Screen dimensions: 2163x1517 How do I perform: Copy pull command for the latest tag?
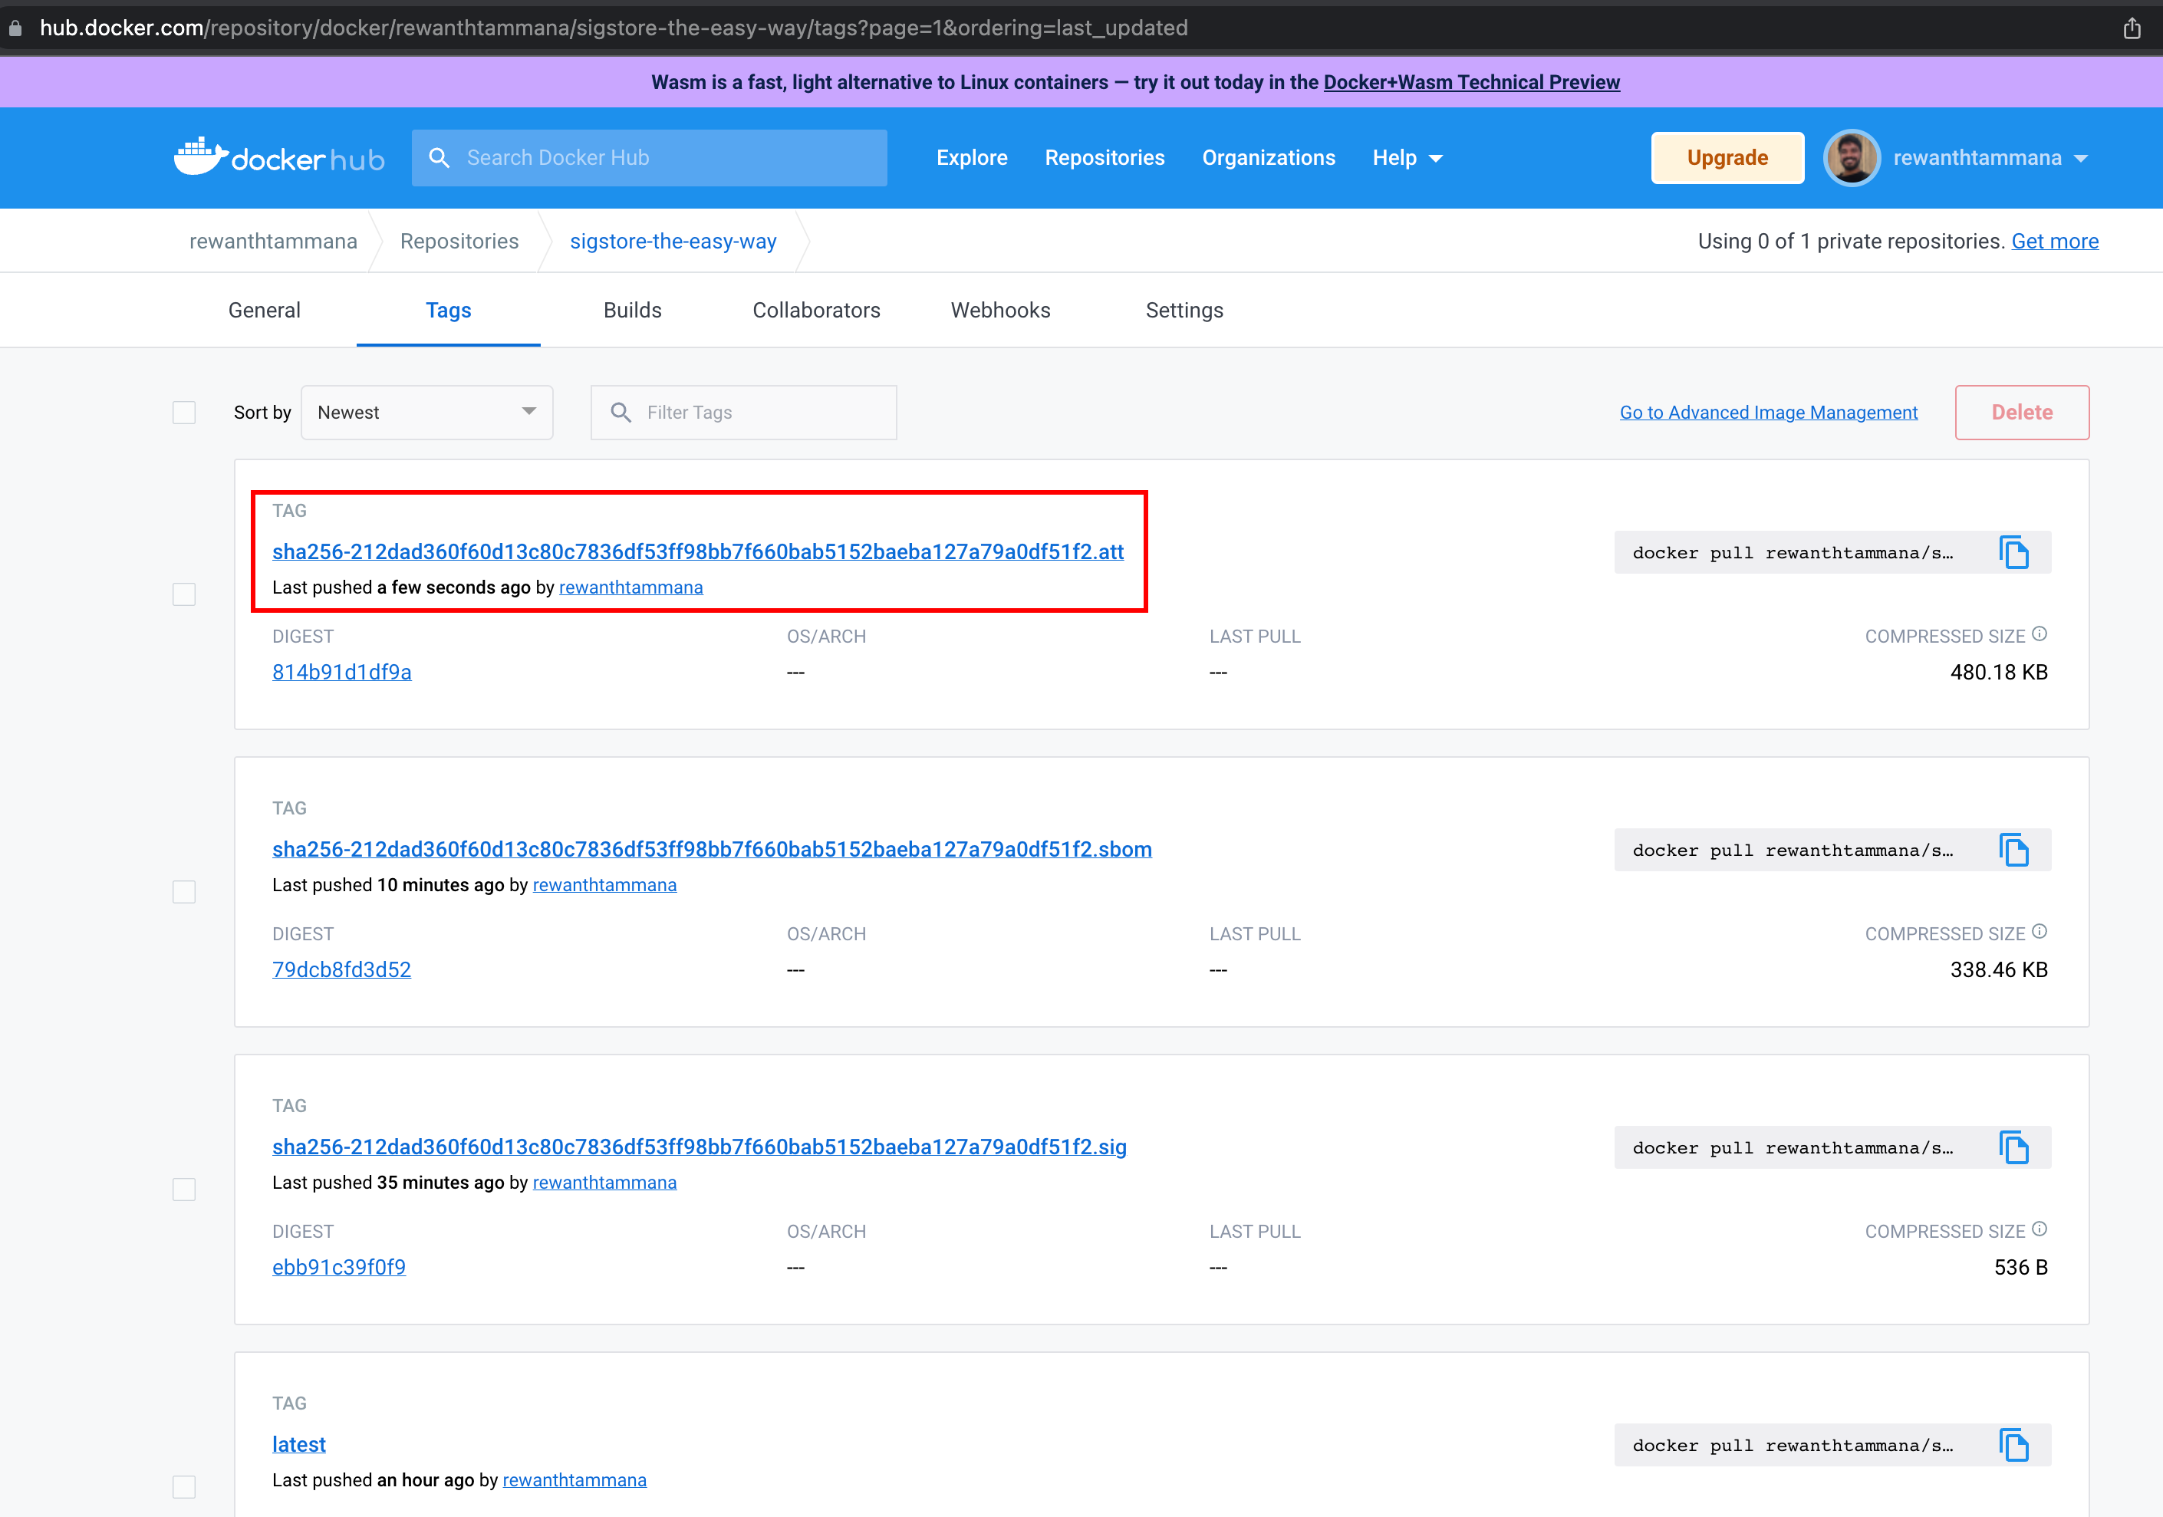tap(2014, 1446)
